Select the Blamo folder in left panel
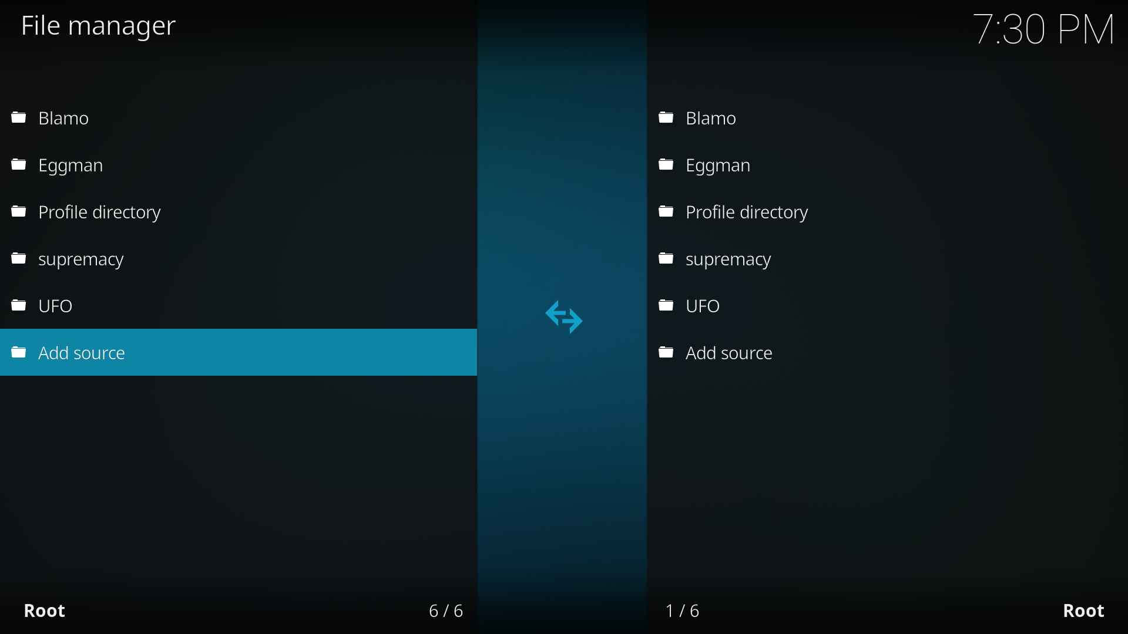This screenshot has width=1128, height=634. tap(63, 117)
